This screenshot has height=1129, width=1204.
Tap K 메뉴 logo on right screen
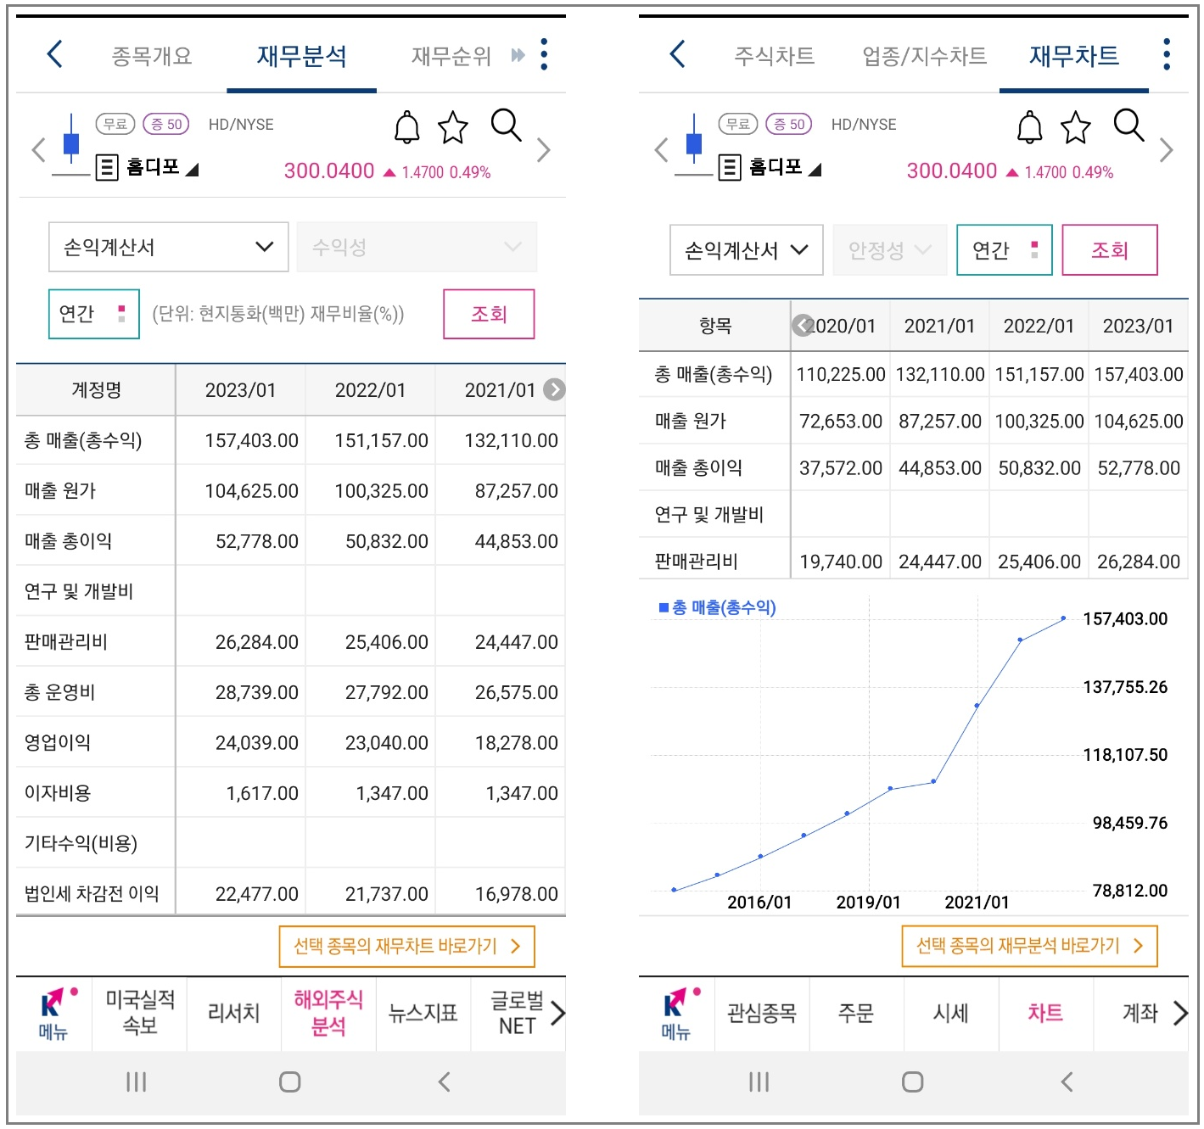click(677, 1014)
